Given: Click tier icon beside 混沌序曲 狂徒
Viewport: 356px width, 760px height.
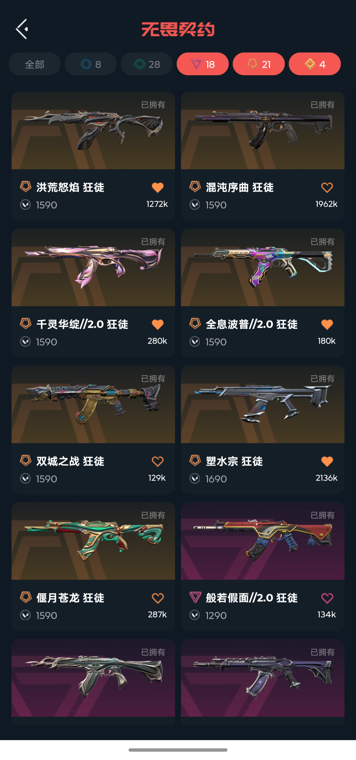Looking at the screenshot, I should pyautogui.click(x=195, y=186).
